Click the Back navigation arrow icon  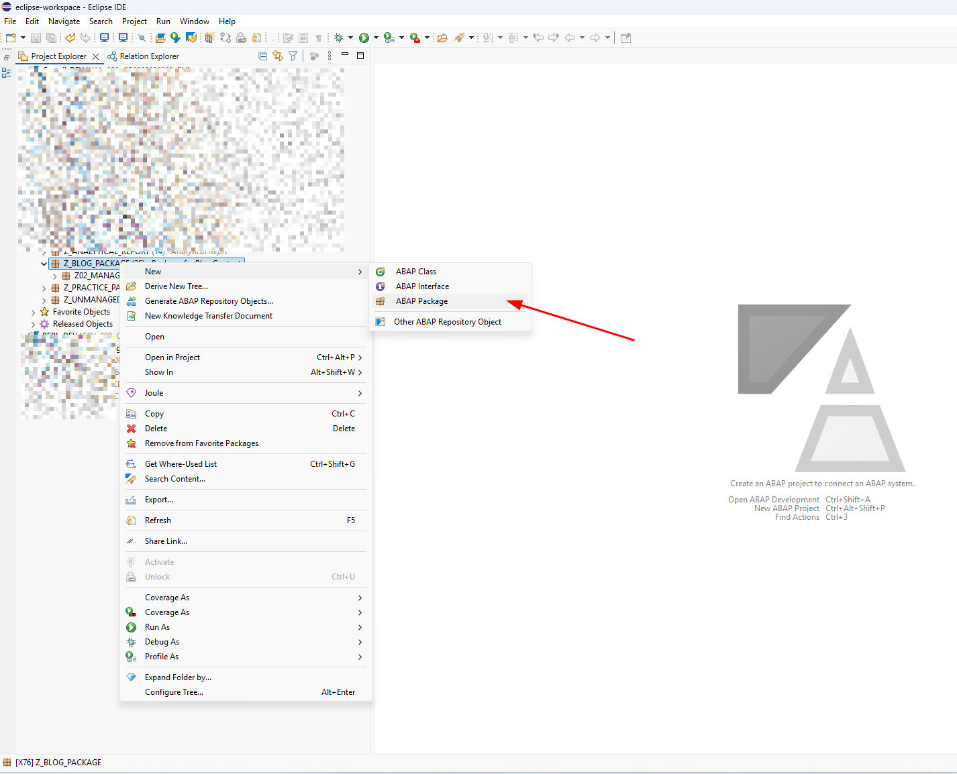click(570, 38)
